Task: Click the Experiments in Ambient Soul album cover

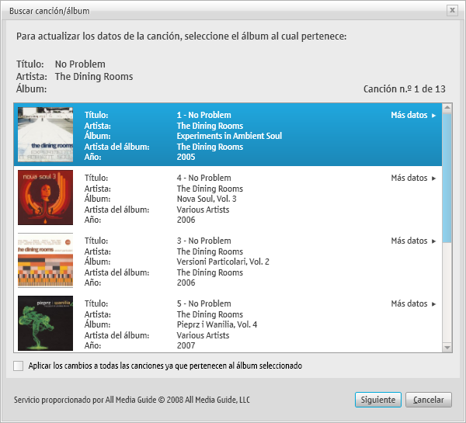Action: [x=45, y=134]
